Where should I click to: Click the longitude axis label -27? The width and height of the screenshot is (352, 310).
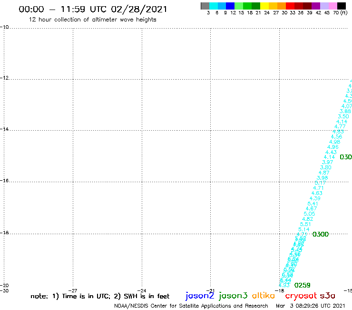click(72, 290)
